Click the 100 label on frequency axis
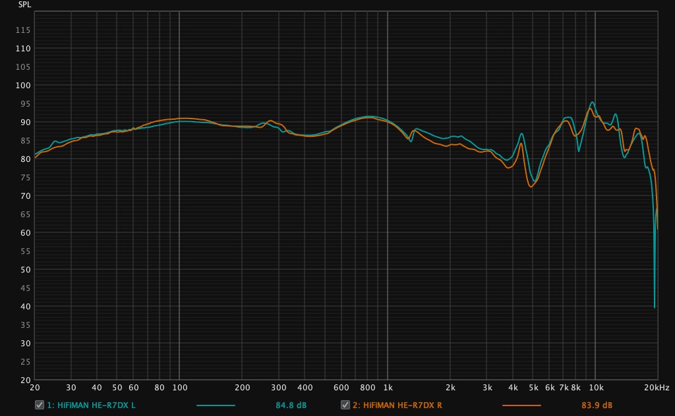This screenshot has width=675, height=416. 179,388
